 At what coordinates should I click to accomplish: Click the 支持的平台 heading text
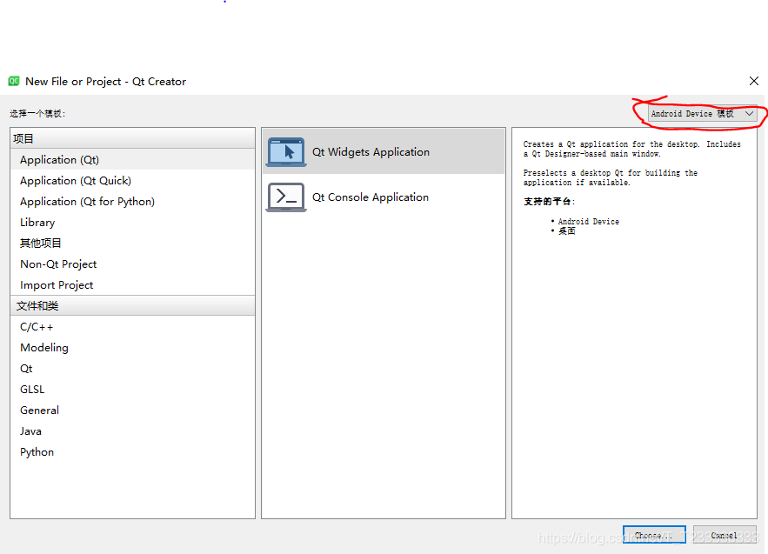tap(549, 201)
